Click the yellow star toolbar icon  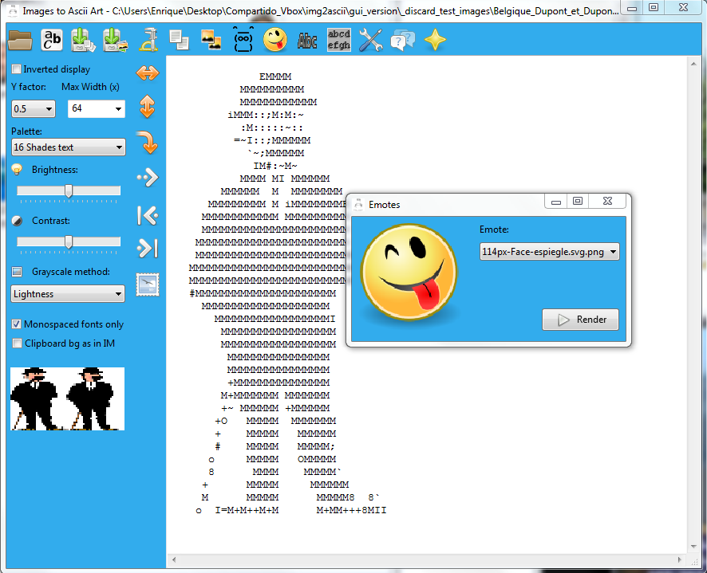(x=435, y=39)
